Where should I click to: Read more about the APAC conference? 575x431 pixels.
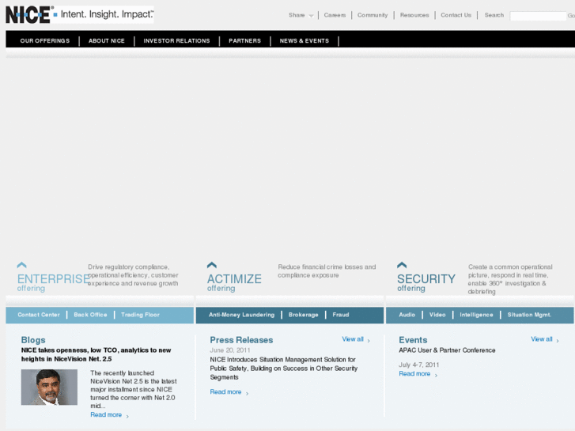click(414, 373)
